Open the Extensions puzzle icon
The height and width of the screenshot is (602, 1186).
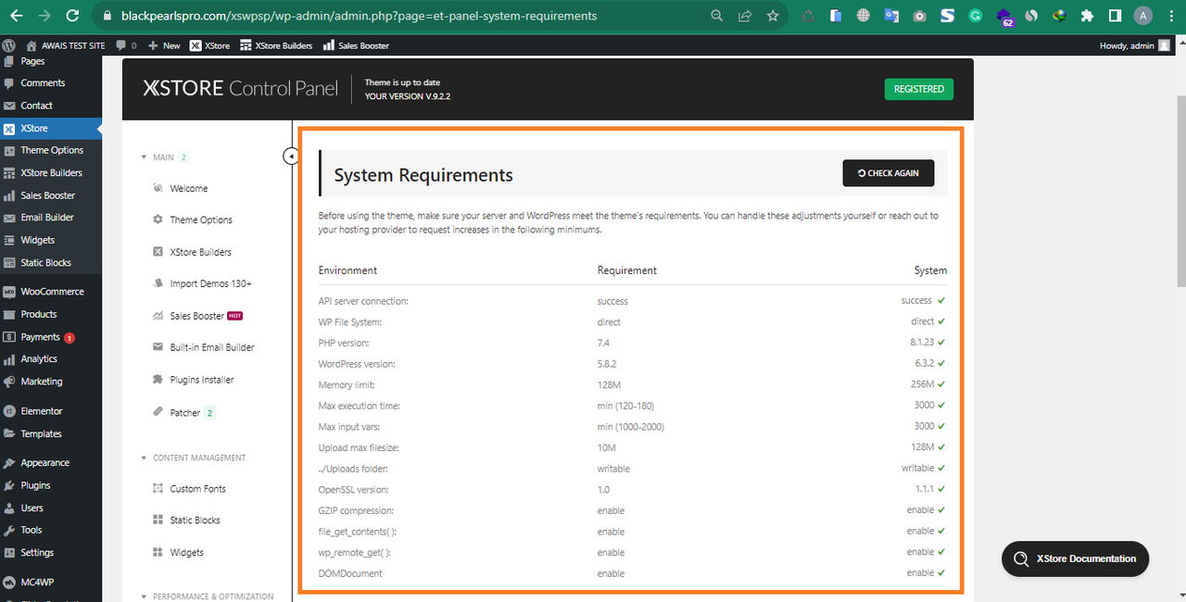pyautogui.click(x=1087, y=16)
